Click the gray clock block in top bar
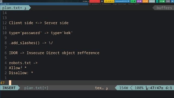Screen dimensions: 174x98 pyautogui.click(x=168, y=1)
